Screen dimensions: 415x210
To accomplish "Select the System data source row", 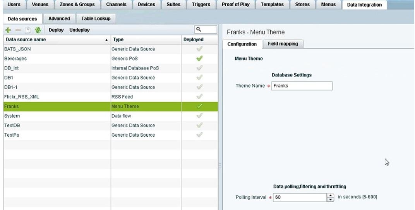I will tap(110, 116).
